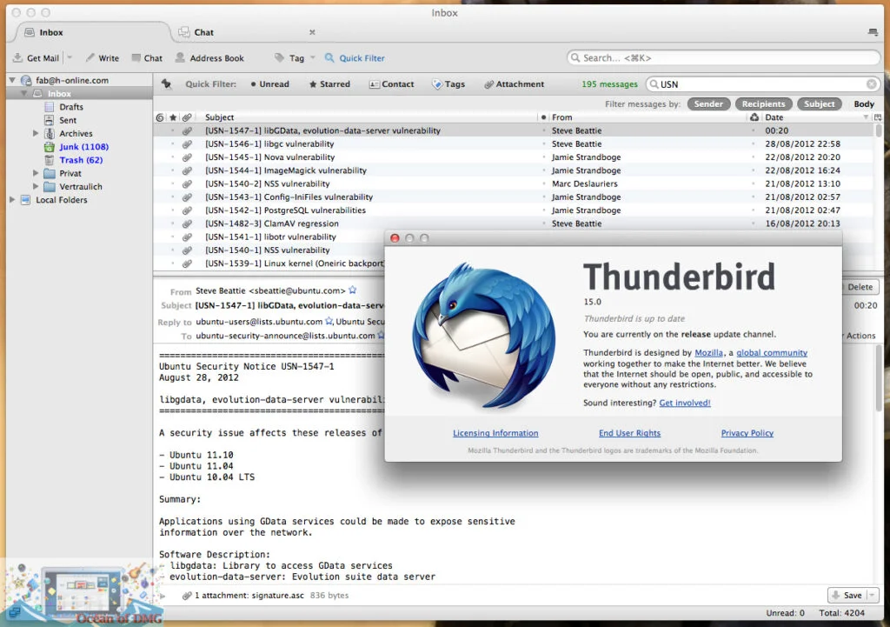Sort by the read-status column header
The height and width of the screenshot is (627, 890).
point(543,117)
